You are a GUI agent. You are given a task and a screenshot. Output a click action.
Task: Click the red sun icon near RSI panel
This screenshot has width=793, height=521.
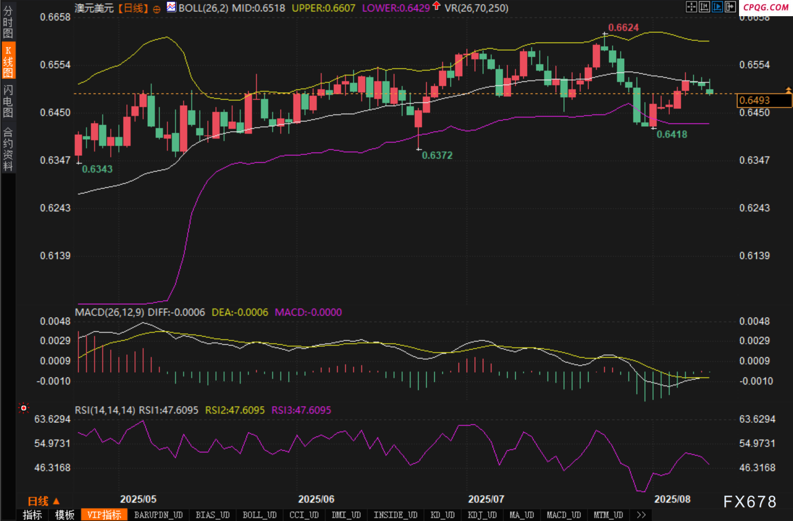pos(23,408)
